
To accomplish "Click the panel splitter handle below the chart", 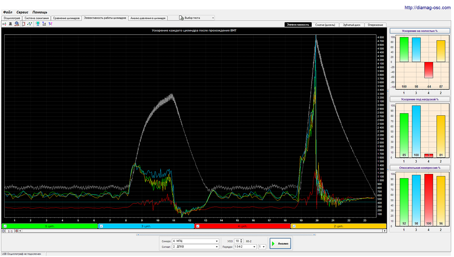I will coord(226,234).
